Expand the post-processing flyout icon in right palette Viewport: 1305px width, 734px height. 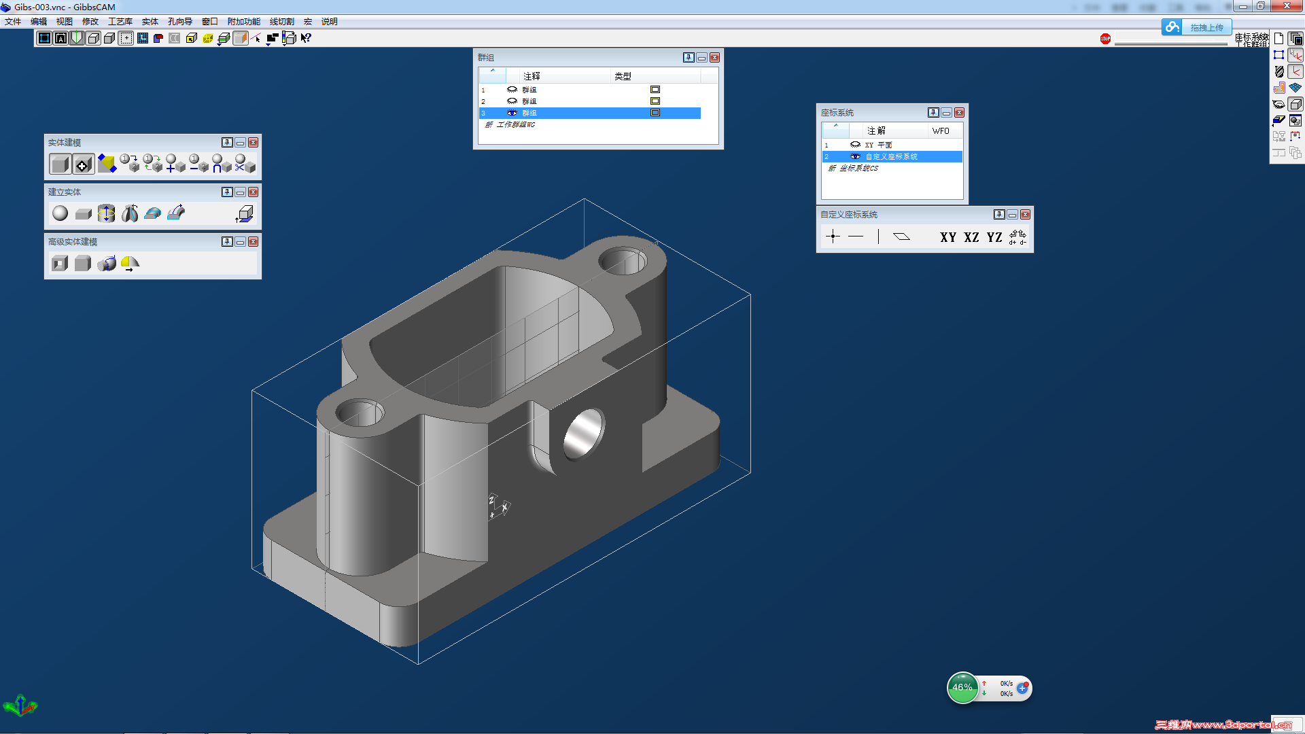(1278, 120)
